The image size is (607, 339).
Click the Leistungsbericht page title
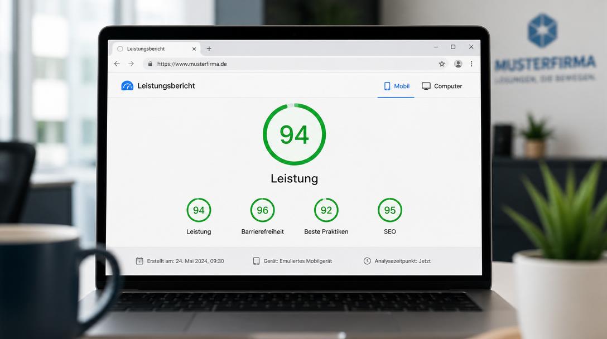point(166,86)
